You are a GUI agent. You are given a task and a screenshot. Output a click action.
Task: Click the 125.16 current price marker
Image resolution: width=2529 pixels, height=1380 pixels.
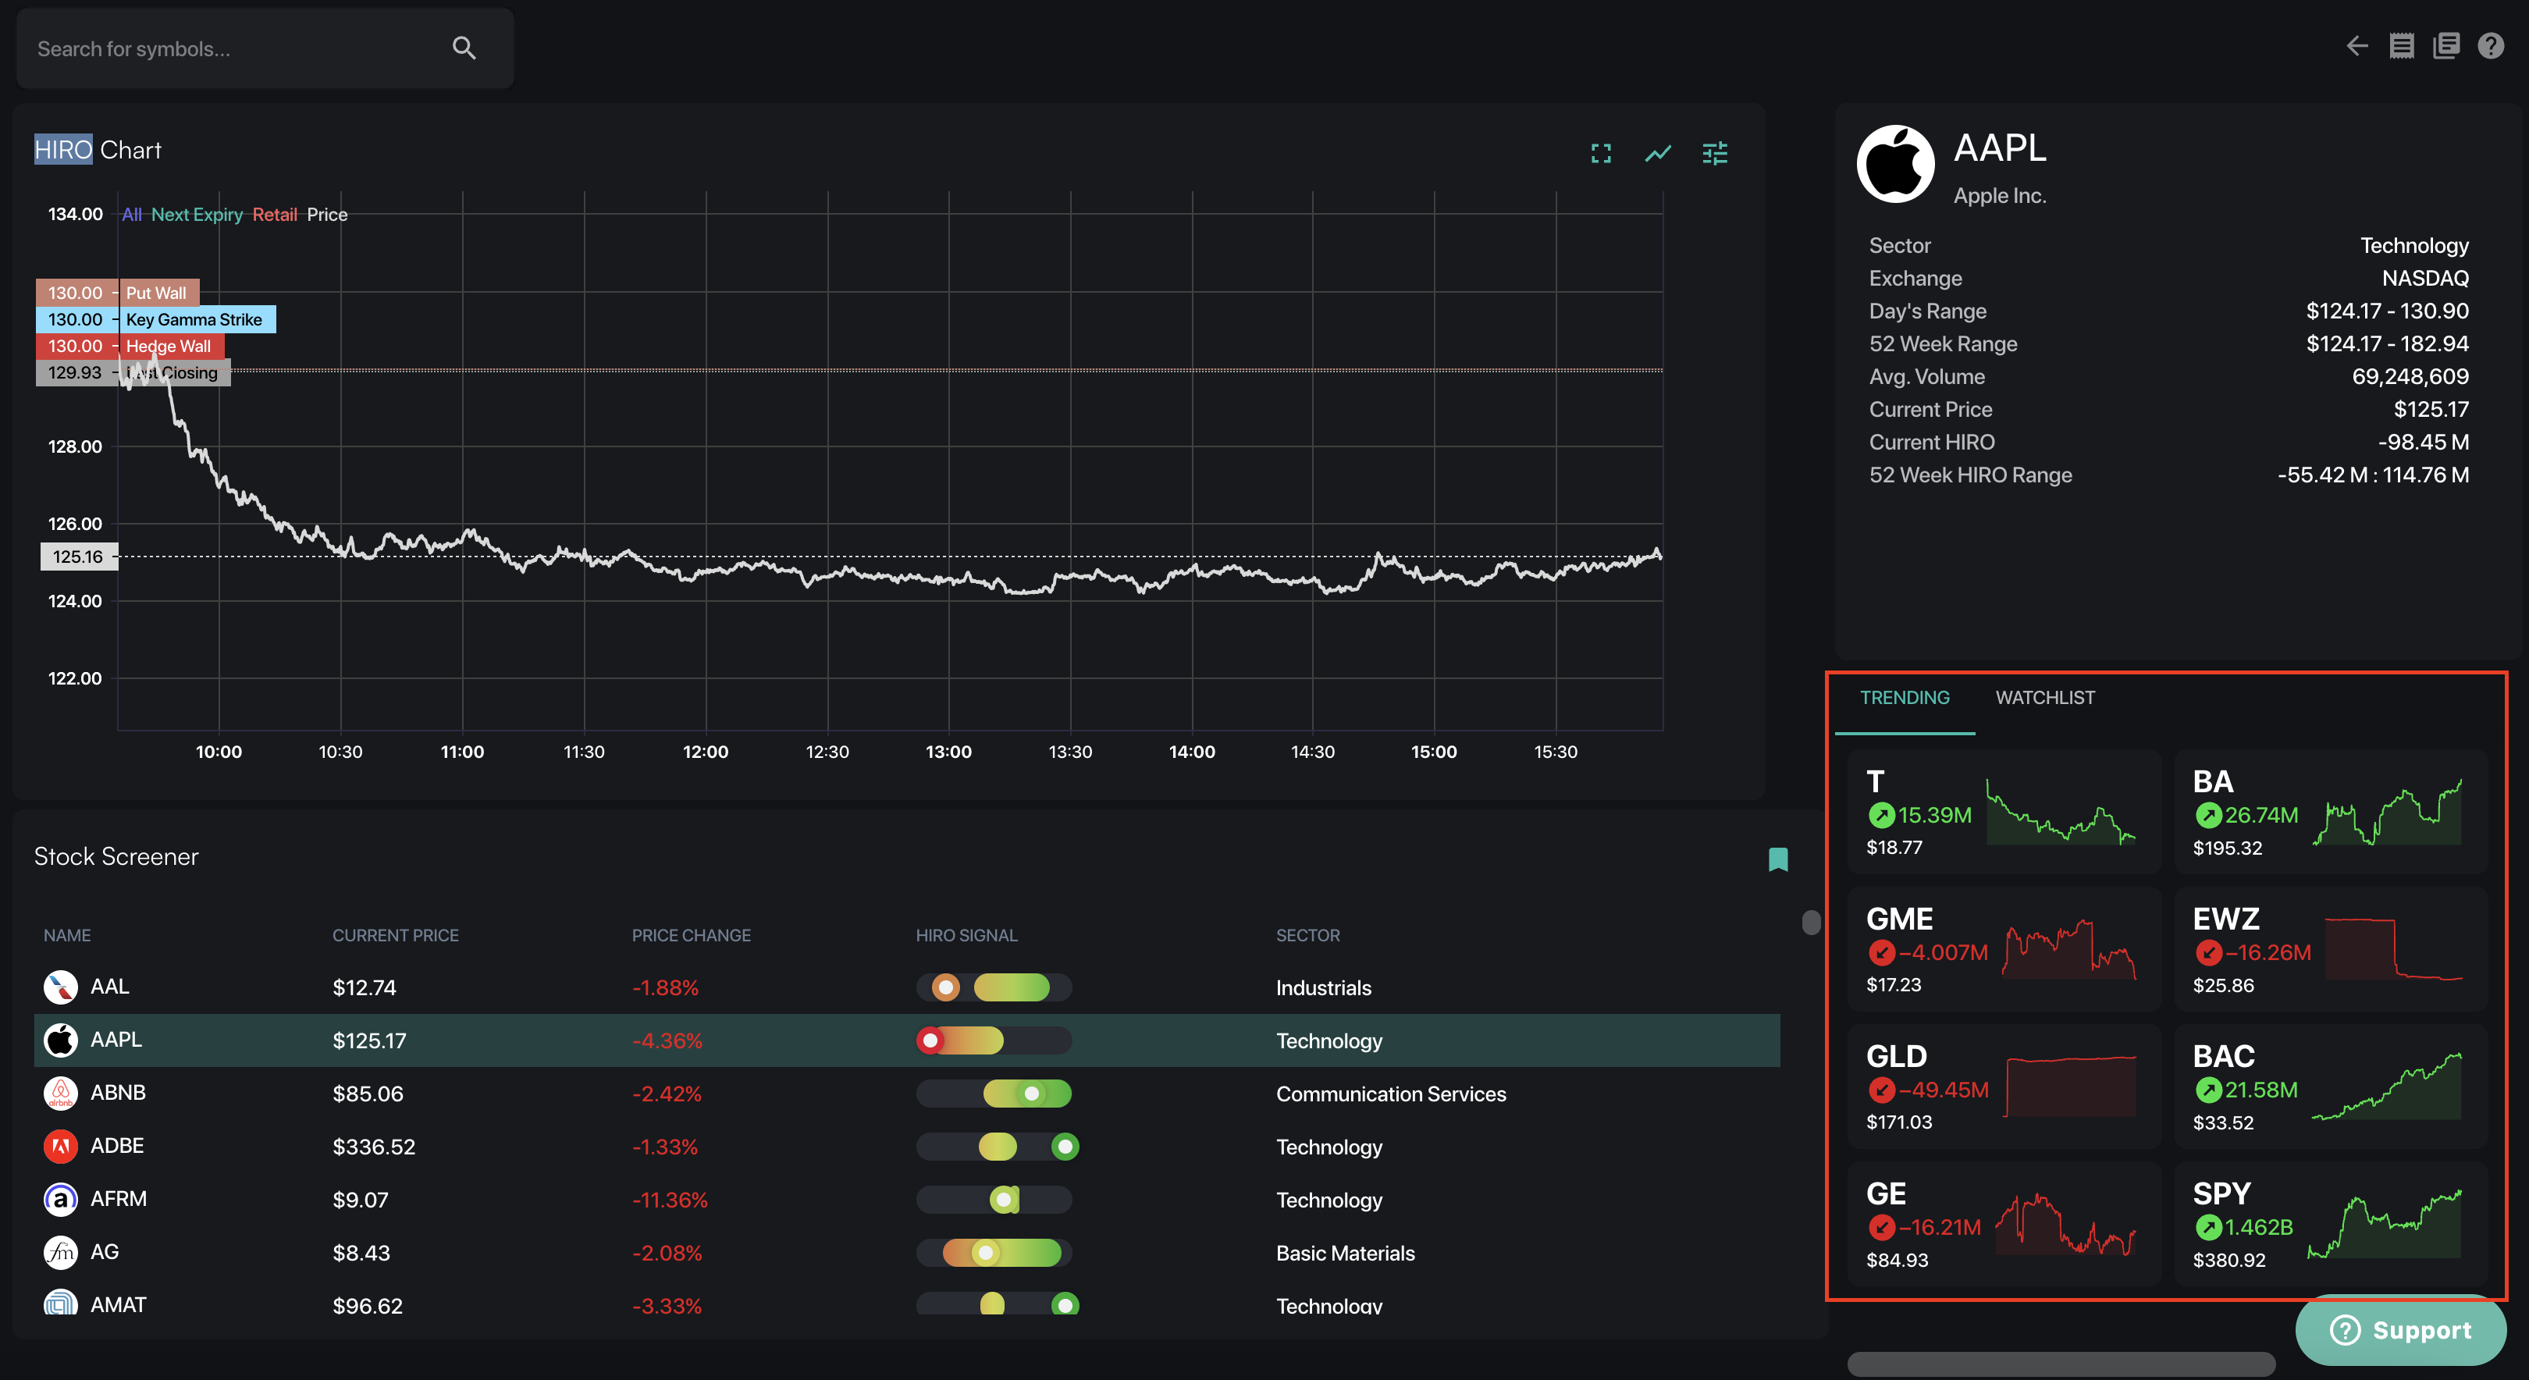pos(79,557)
